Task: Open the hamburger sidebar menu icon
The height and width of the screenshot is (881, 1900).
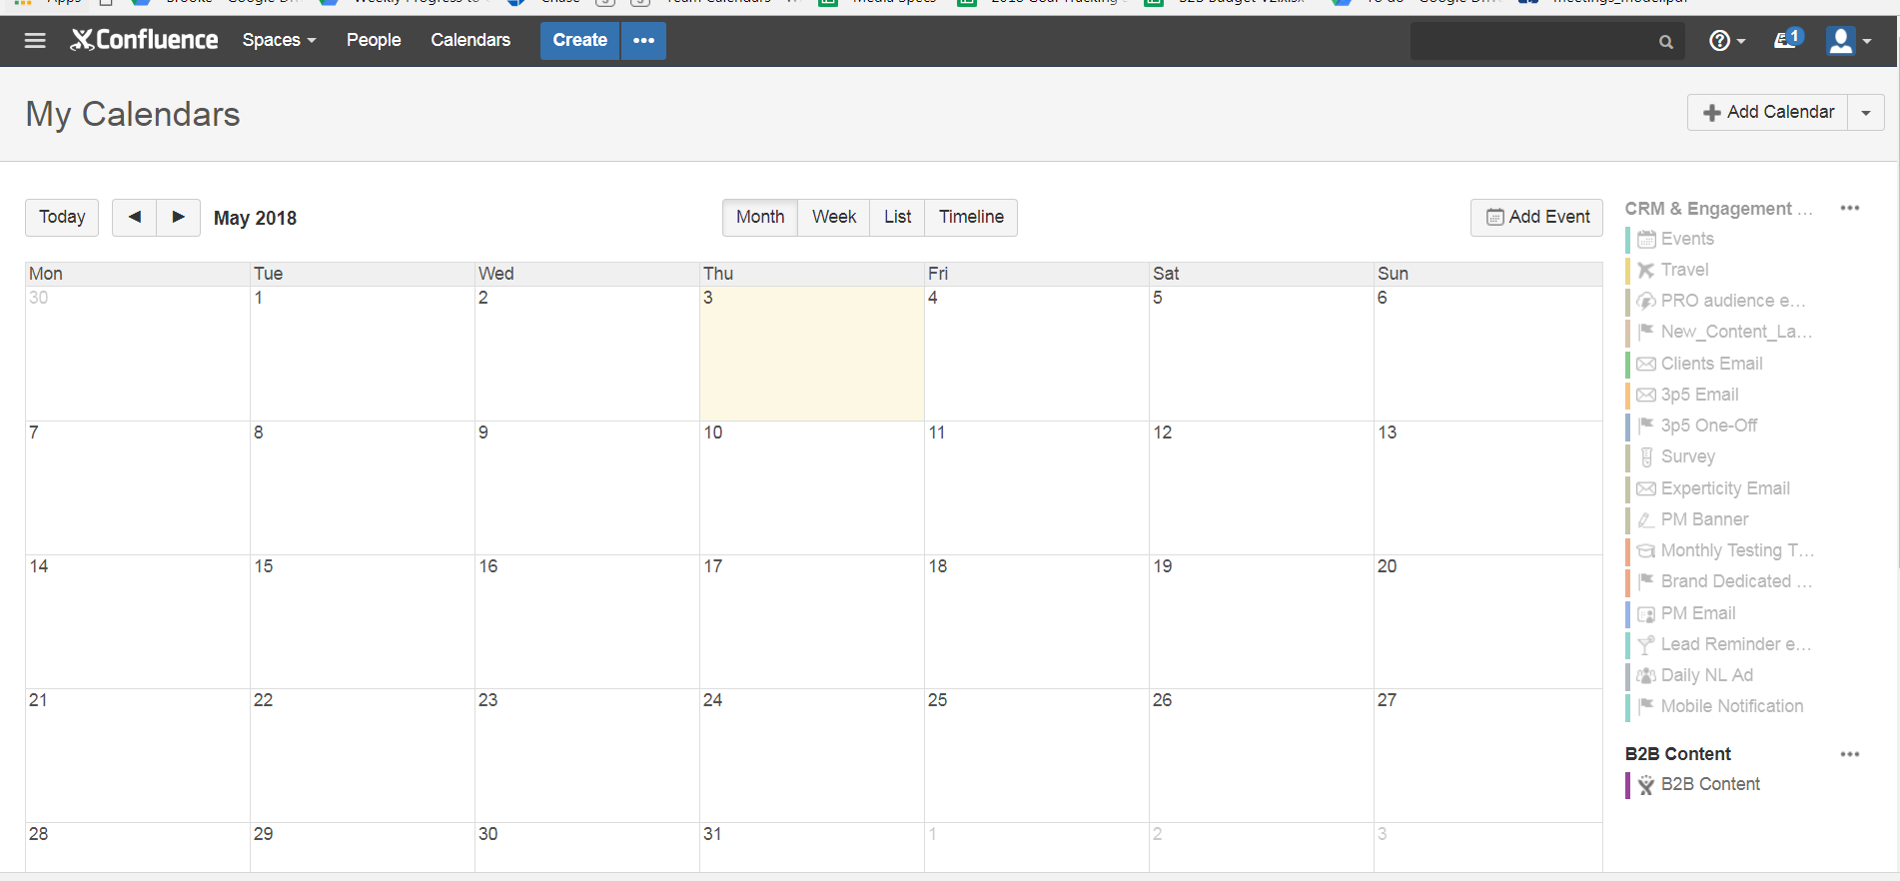Action: (x=35, y=40)
